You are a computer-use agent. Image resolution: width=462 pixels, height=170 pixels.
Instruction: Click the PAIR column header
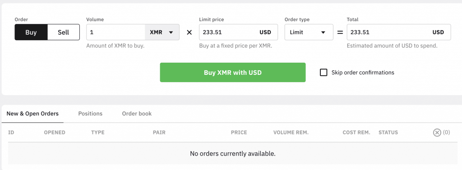[x=159, y=133]
